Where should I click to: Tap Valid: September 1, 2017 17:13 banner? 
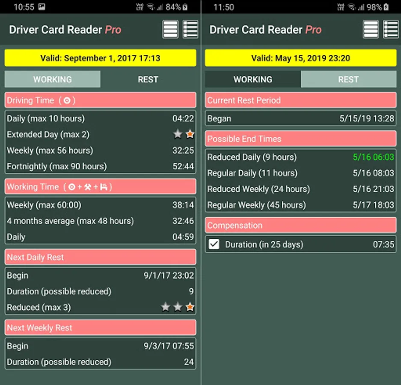100,58
